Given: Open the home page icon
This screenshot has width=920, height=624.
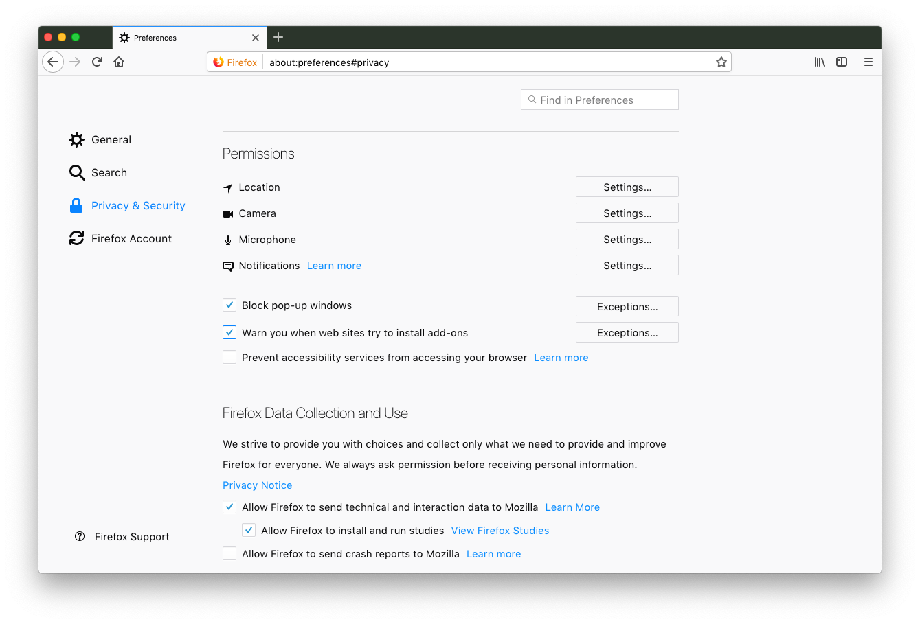Looking at the screenshot, I should pyautogui.click(x=119, y=62).
